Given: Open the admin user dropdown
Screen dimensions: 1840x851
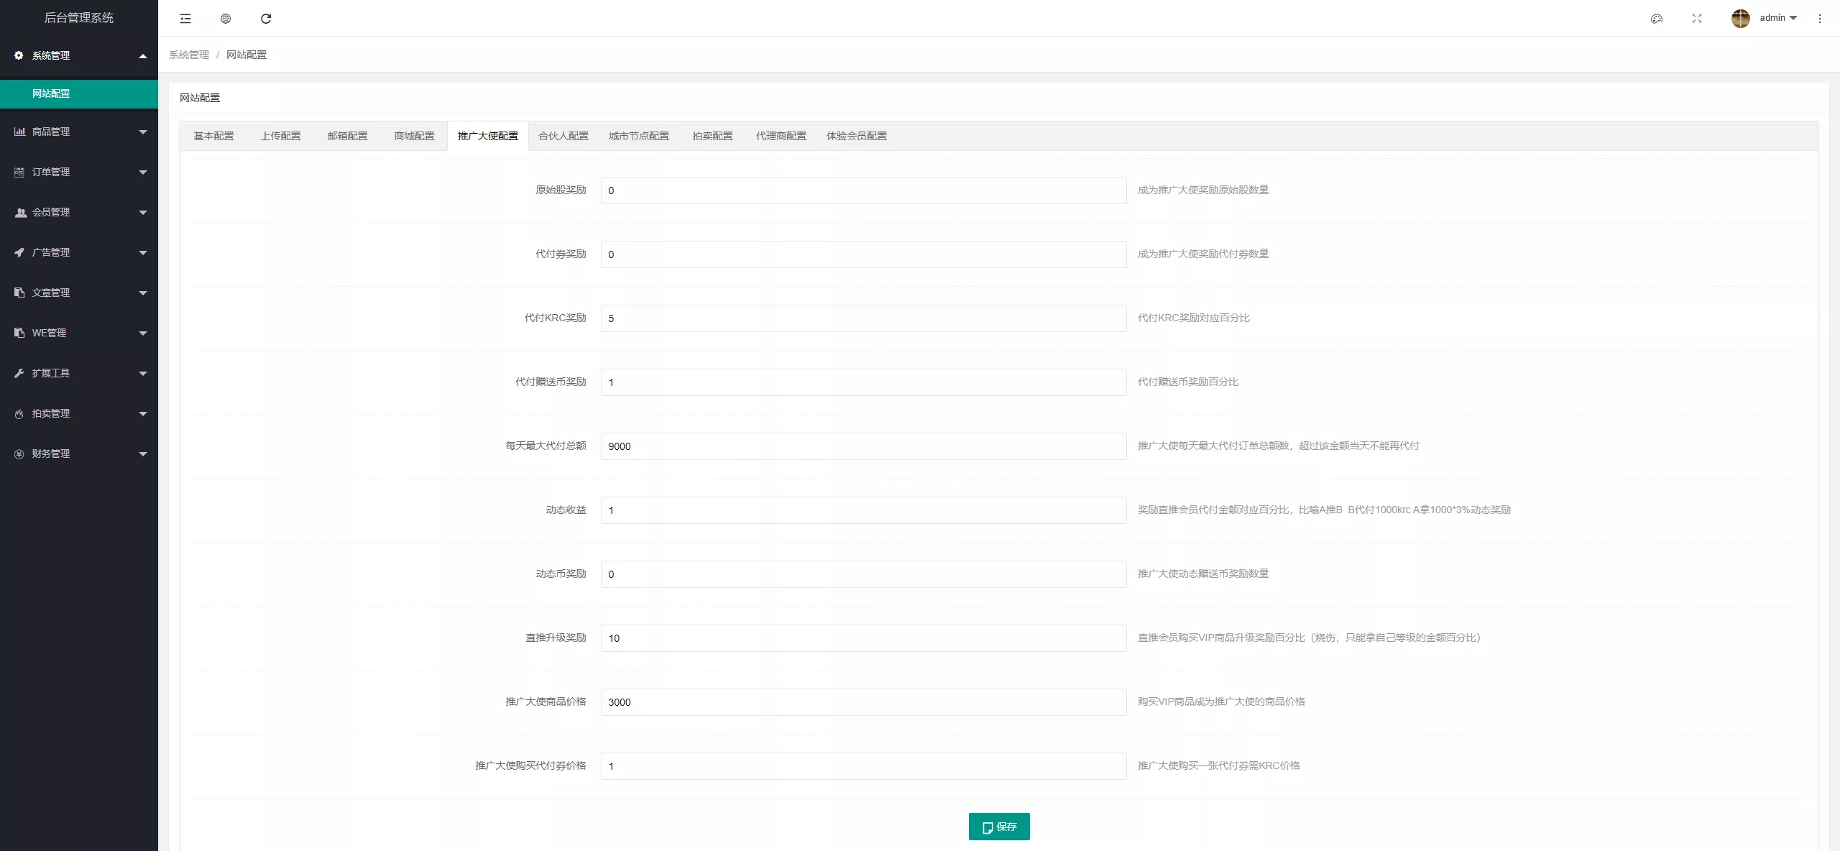Looking at the screenshot, I should pos(1778,18).
